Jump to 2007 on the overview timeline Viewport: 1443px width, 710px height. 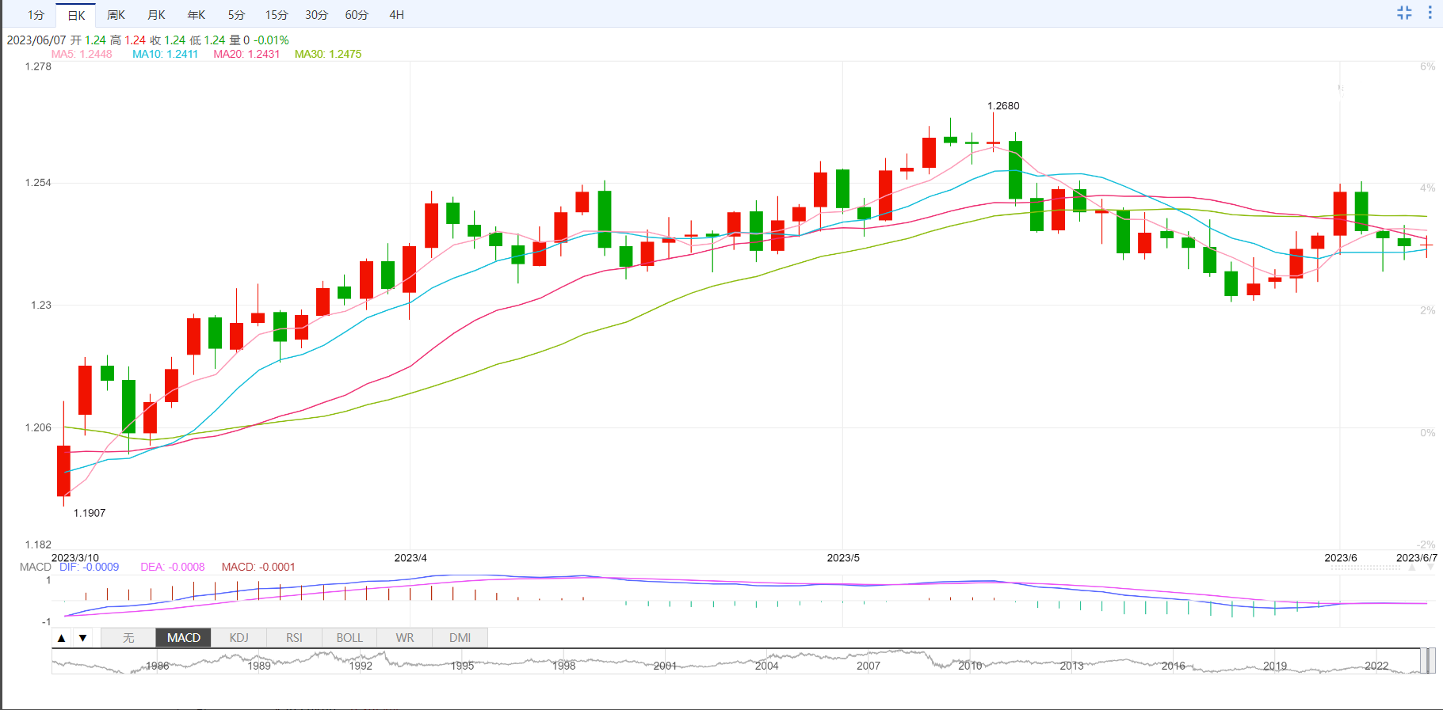coord(868,666)
